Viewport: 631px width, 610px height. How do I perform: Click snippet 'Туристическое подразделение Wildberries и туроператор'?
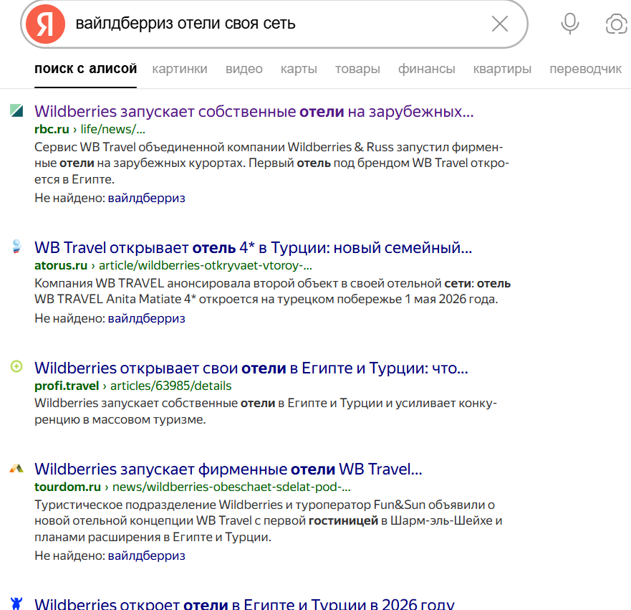pyautogui.click(x=203, y=505)
